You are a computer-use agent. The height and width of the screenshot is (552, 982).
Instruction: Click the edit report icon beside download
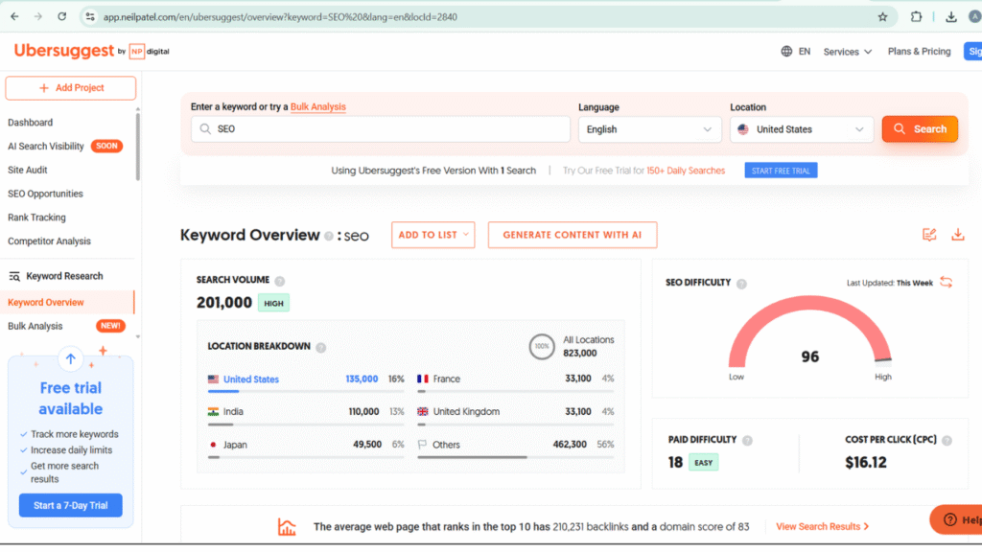(928, 235)
